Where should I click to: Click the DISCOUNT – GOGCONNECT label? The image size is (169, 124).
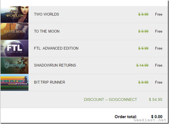click(x=110, y=99)
